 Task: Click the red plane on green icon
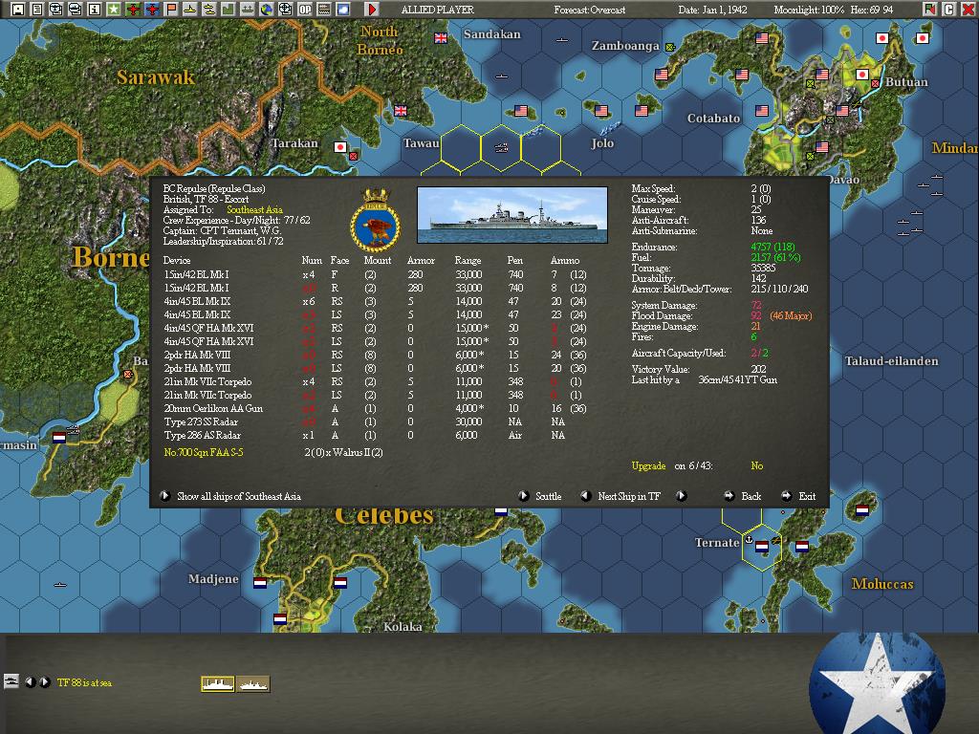point(133,9)
